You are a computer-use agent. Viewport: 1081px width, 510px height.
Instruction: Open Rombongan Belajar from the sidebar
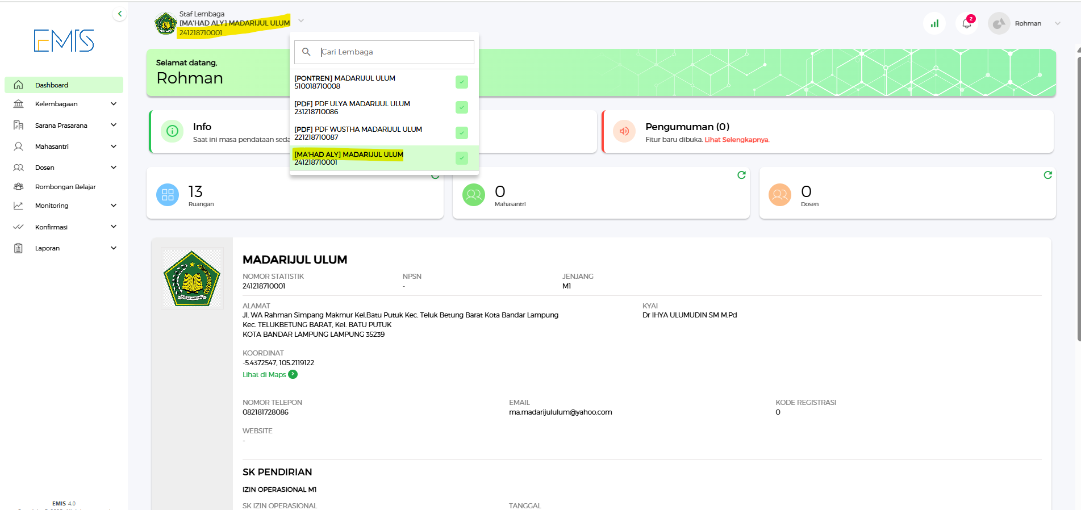65,187
